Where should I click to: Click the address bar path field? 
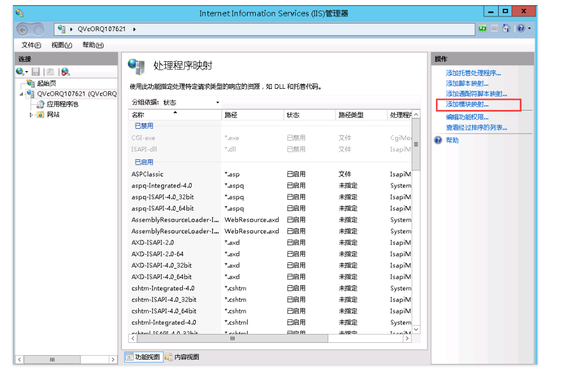click(x=265, y=29)
